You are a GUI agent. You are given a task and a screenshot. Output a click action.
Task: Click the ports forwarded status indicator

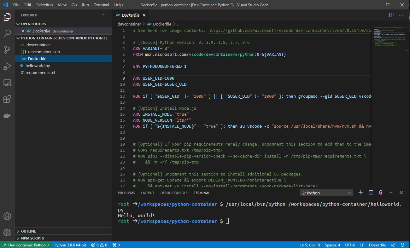pyautogui.click(x=116, y=245)
